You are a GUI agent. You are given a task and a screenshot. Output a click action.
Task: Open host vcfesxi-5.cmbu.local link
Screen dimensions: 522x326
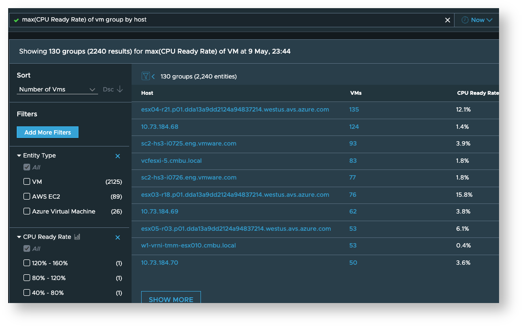pyautogui.click(x=171, y=160)
